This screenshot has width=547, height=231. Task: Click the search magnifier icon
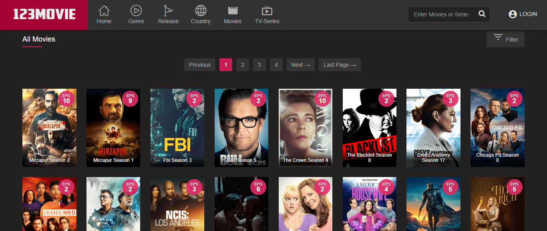482,14
